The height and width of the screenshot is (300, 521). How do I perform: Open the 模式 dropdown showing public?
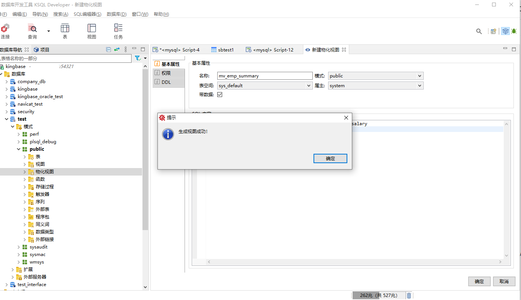(x=376, y=76)
